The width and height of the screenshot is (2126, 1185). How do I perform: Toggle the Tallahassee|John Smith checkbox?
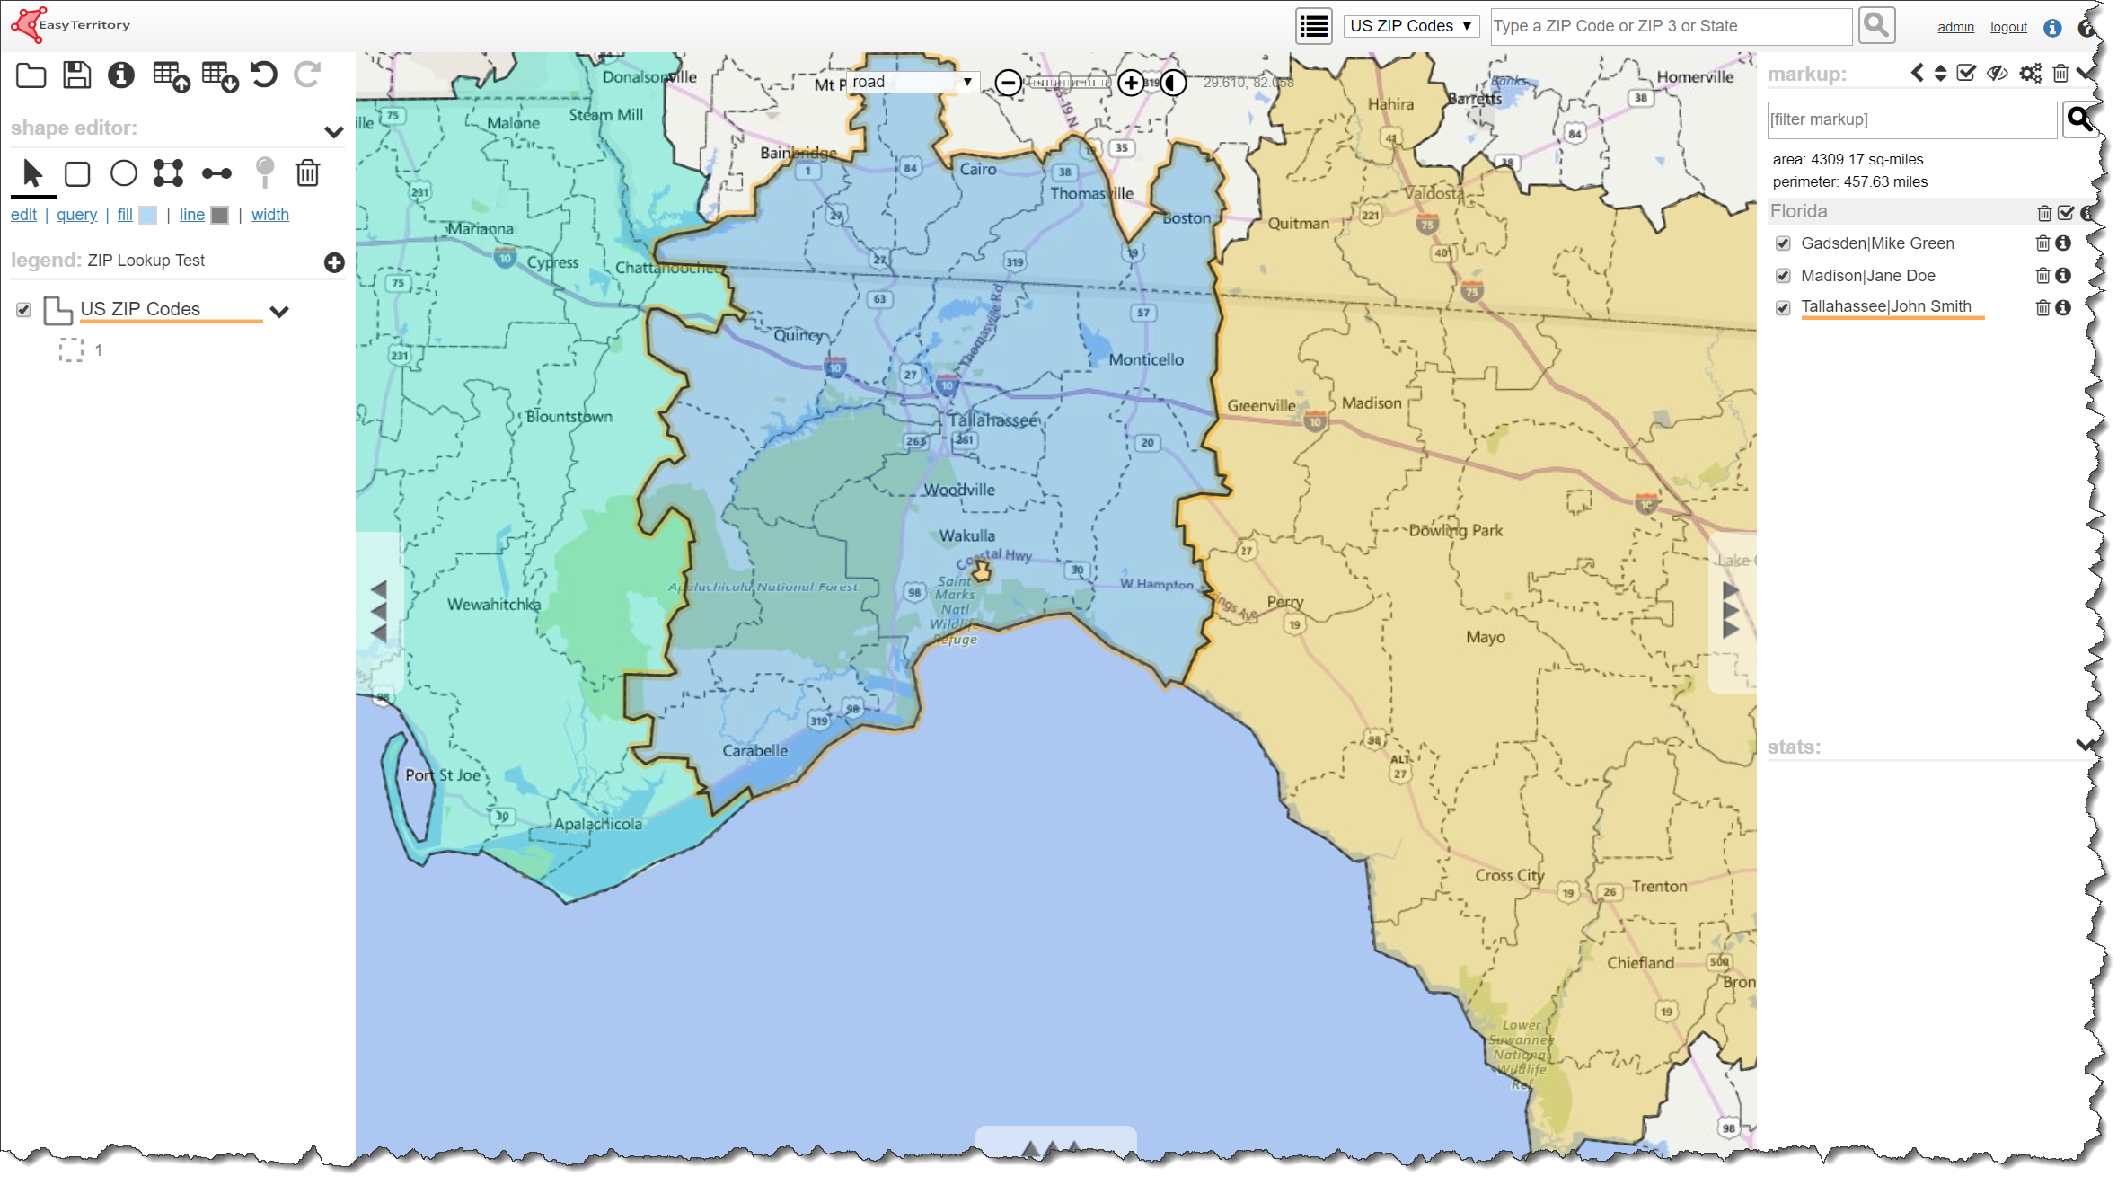pos(1783,307)
